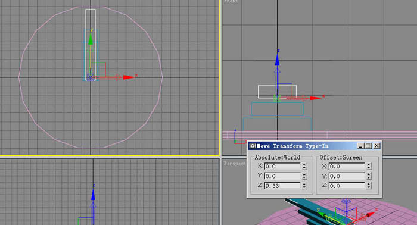417x225 pixels.
Task: Click the blue Z-axis arrow in the bottom-left viewport
Action: point(93,195)
